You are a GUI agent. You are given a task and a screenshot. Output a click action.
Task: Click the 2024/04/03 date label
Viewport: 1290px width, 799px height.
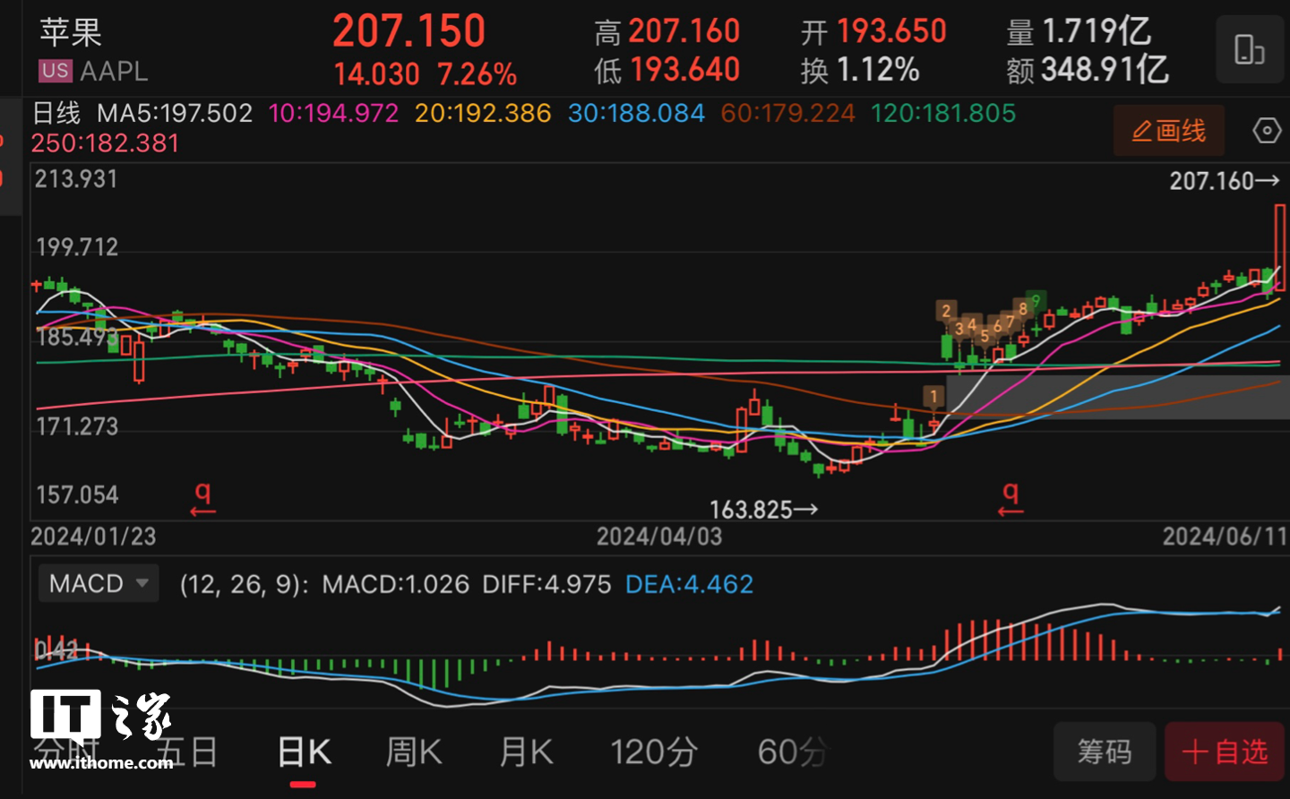(x=659, y=537)
